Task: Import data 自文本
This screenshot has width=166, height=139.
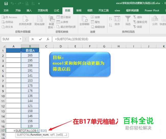Action: 7,27
